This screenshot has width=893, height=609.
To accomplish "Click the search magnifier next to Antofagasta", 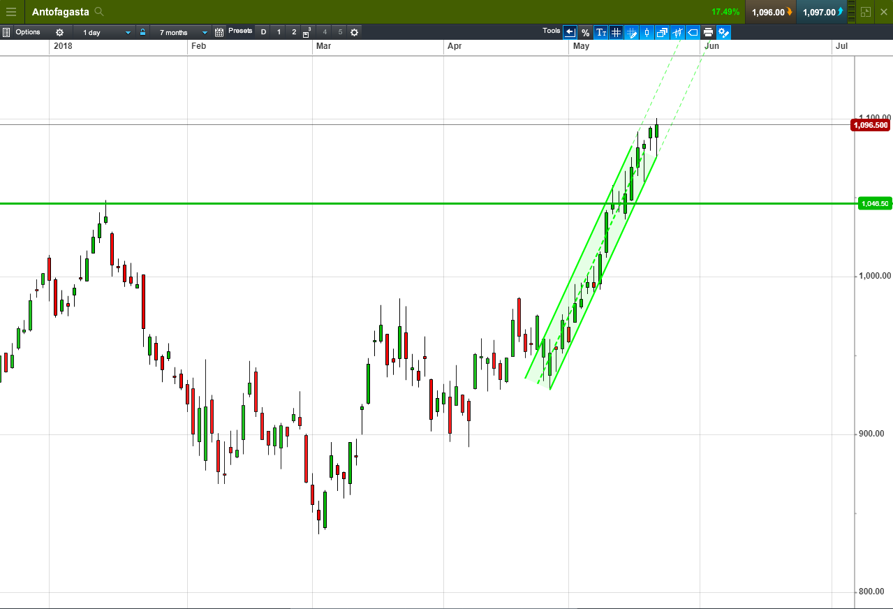I will point(99,11).
